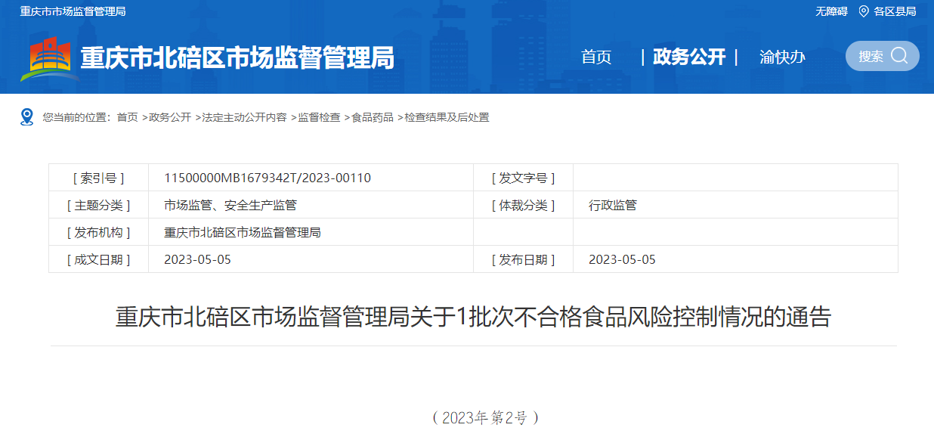This screenshot has height=437, width=934.
Task: Open the 无障碍 accessibility link
Action: tap(831, 11)
